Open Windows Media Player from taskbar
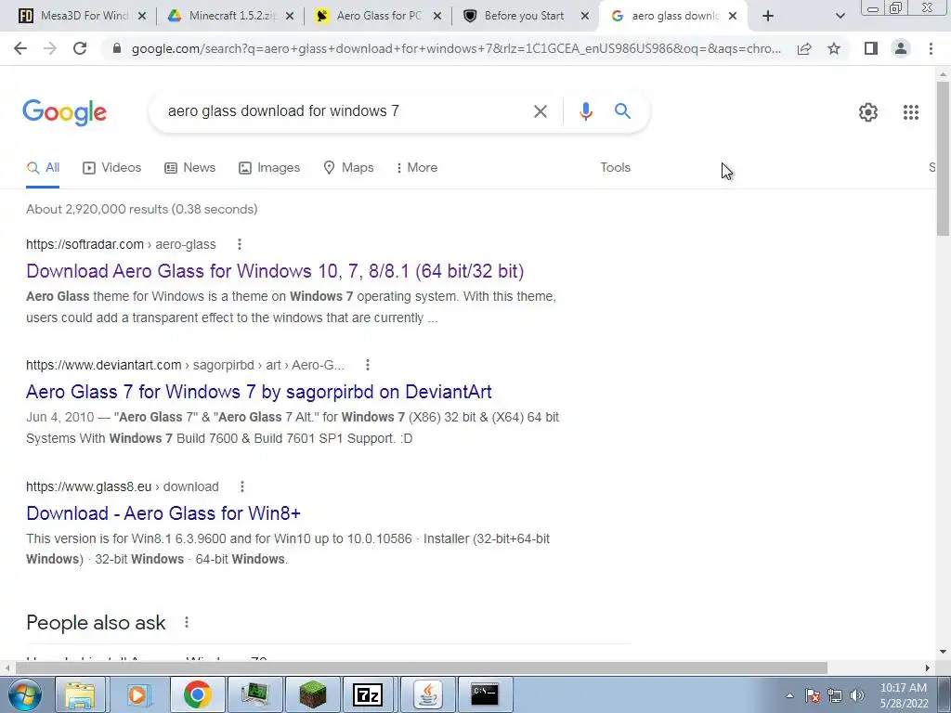 [x=138, y=694]
